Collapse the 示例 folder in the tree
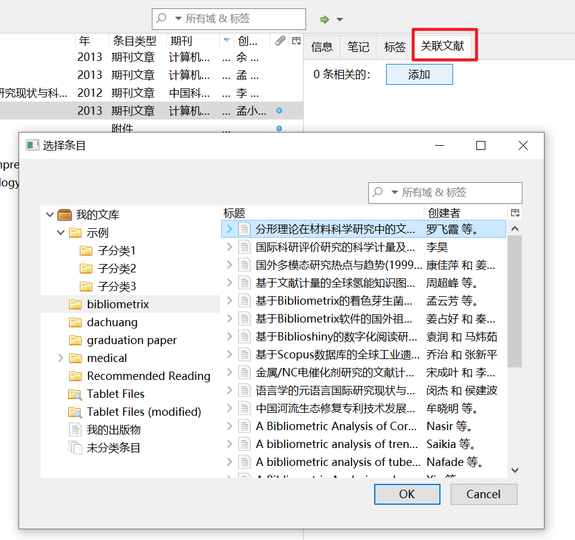The image size is (575, 540). [60, 232]
